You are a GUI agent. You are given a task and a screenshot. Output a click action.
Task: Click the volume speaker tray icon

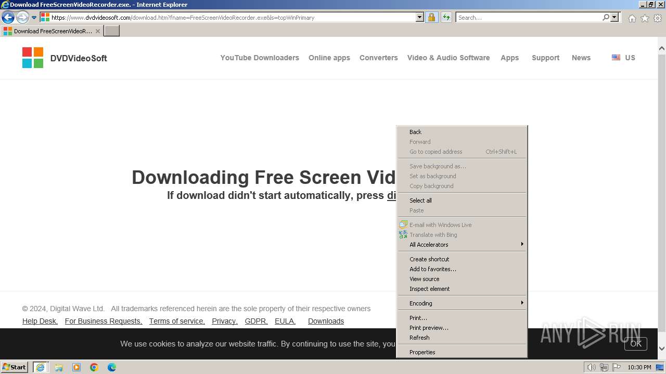591,367
